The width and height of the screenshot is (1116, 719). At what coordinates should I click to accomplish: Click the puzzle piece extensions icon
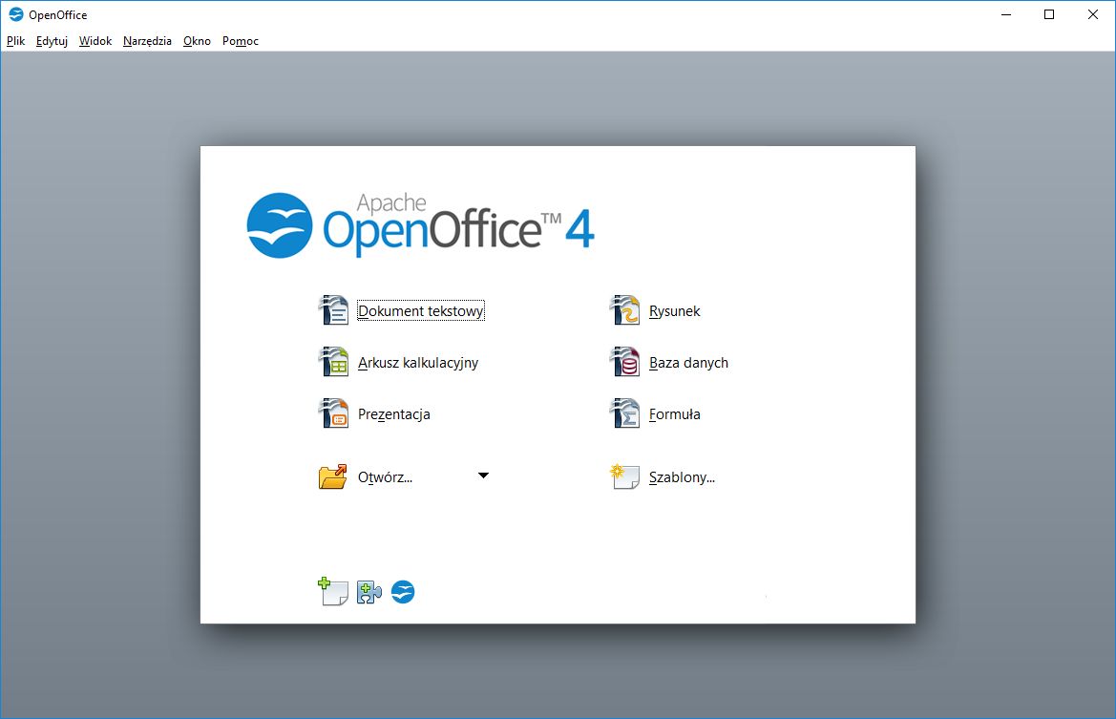pos(368,592)
